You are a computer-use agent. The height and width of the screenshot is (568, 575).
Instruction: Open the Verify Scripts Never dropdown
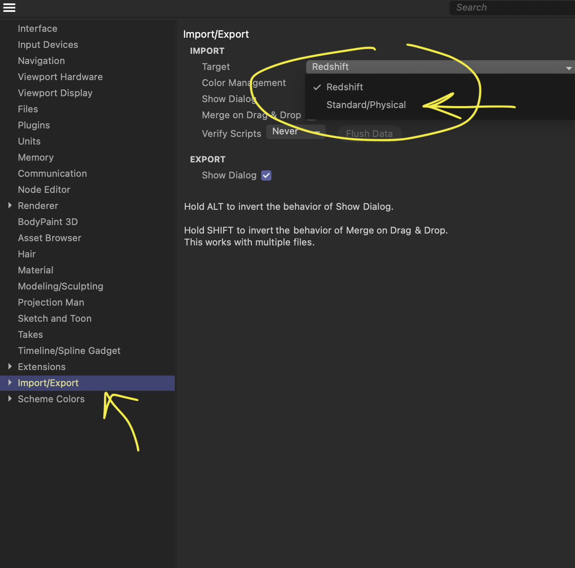tap(296, 131)
